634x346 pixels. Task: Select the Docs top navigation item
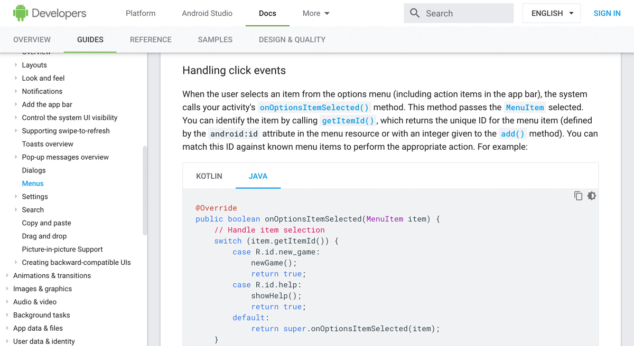click(x=267, y=13)
